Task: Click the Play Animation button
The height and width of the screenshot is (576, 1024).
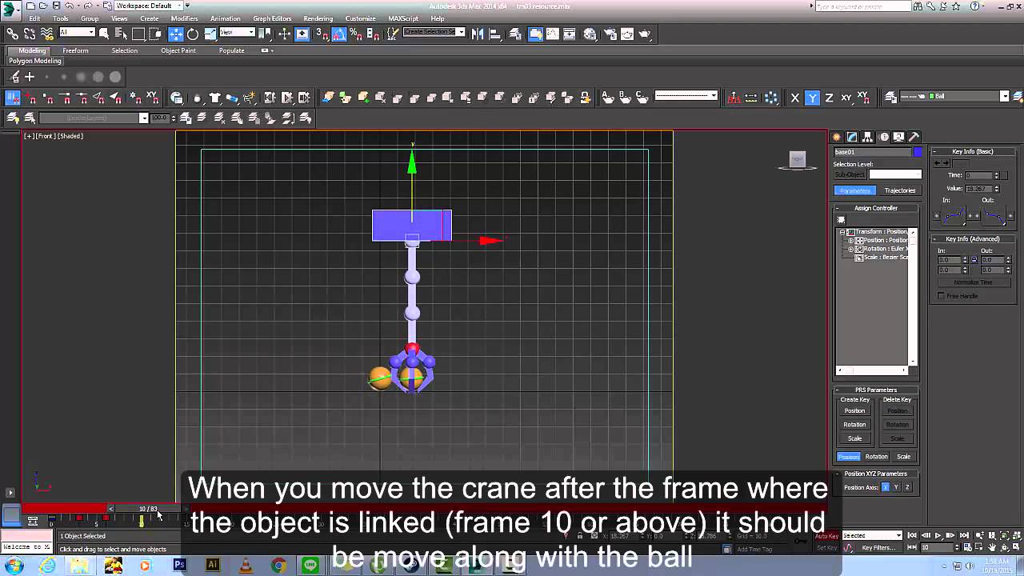Action: coord(938,535)
